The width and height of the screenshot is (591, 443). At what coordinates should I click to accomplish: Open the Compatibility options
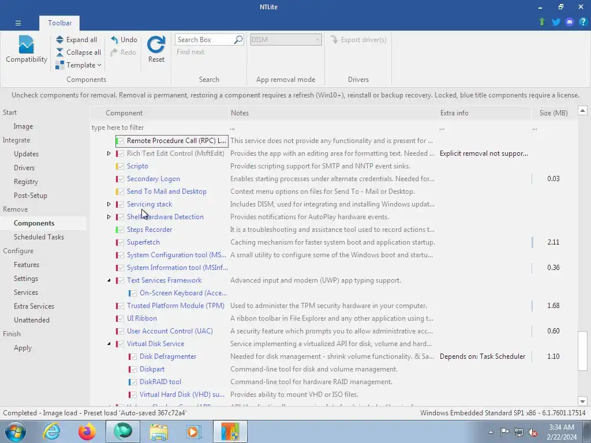click(27, 50)
